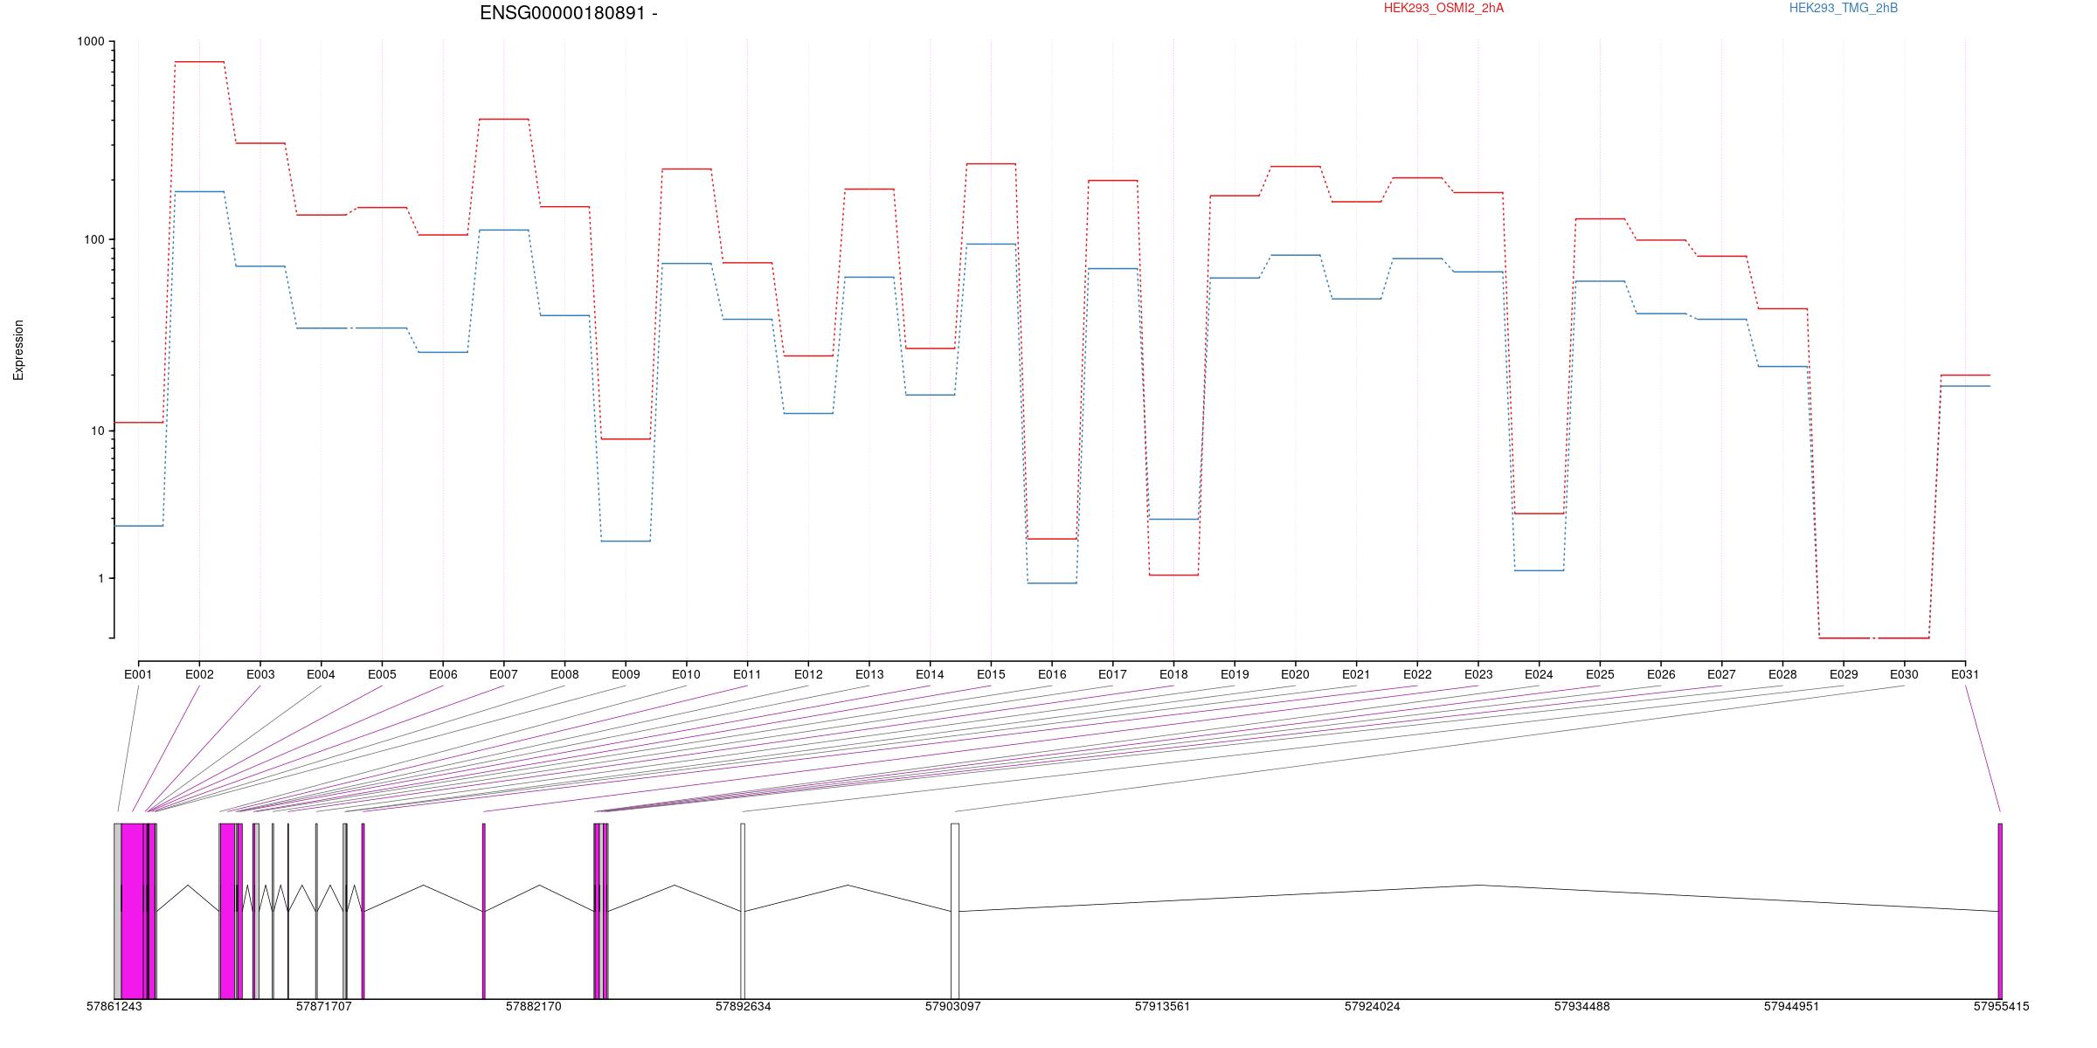Click exon label E013
This screenshot has width=2097, height=1048.
pyautogui.click(x=869, y=674)
